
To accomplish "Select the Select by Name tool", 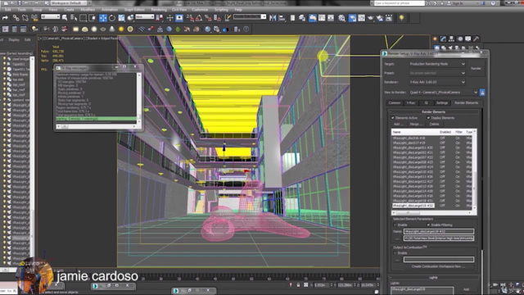I will (x=74, y=18).
